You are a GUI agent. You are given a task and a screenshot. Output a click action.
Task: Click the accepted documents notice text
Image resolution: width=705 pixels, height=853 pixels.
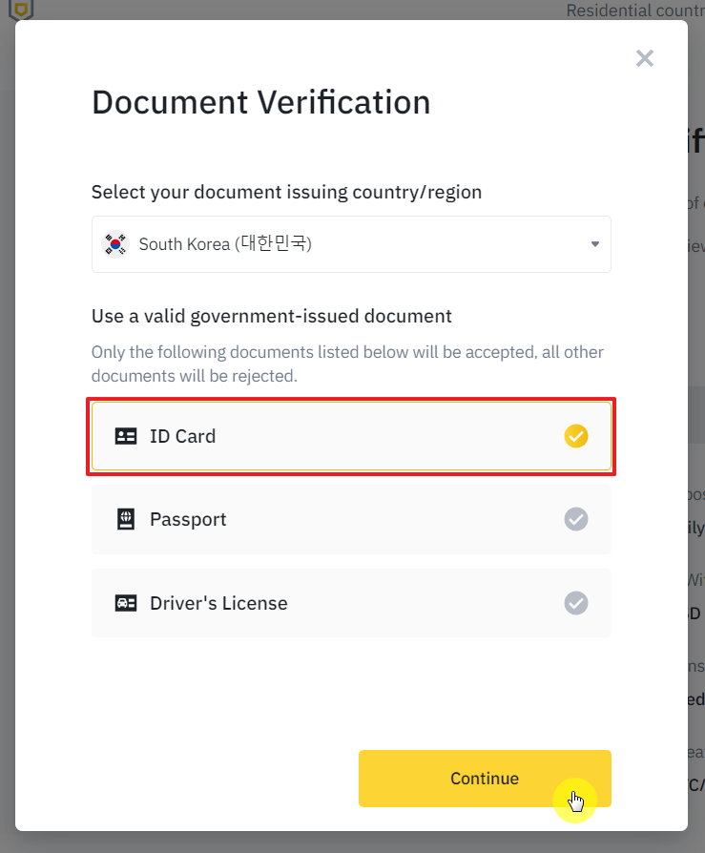click(x=347, y=364)
